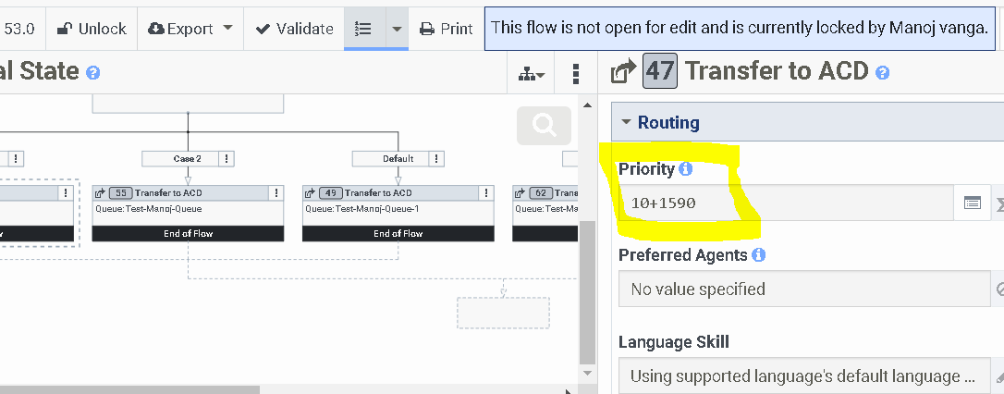Print the flow
This screenshot has height=394, width=1004.
point(447,29)
